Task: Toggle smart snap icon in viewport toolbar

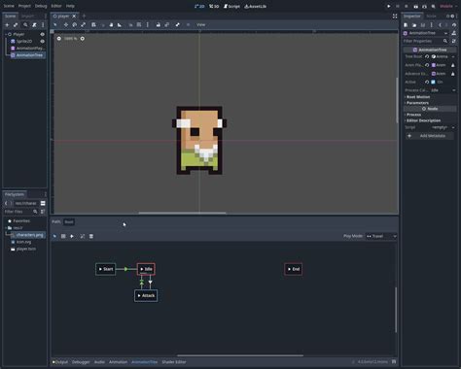Action: [x=130, y=24]
